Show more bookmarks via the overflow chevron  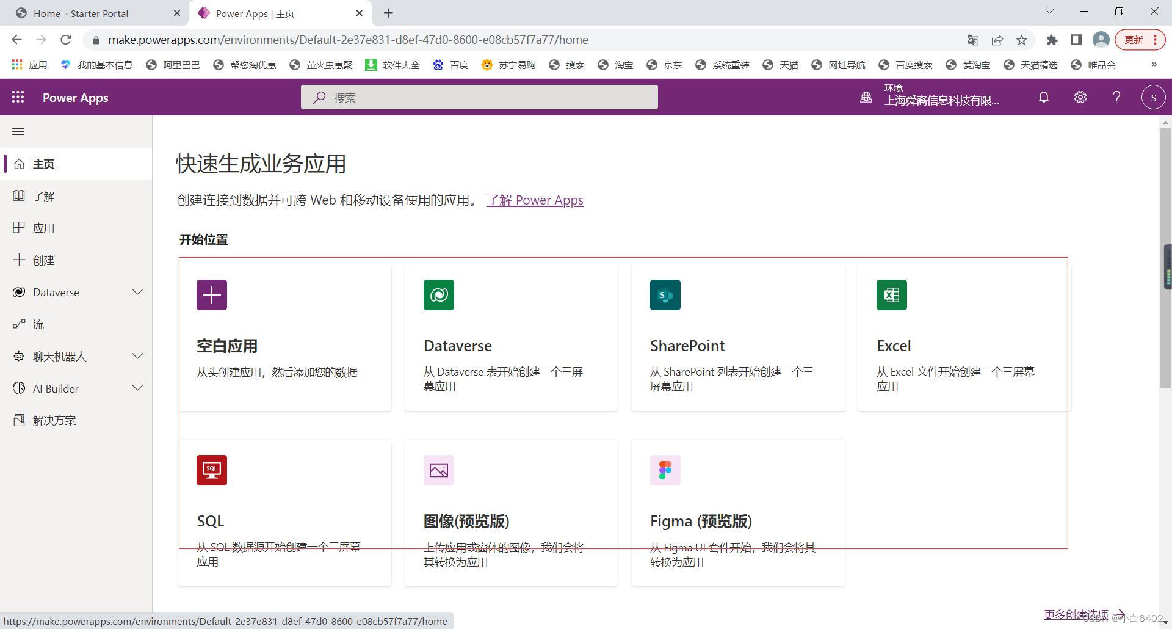coord(1154,64)
